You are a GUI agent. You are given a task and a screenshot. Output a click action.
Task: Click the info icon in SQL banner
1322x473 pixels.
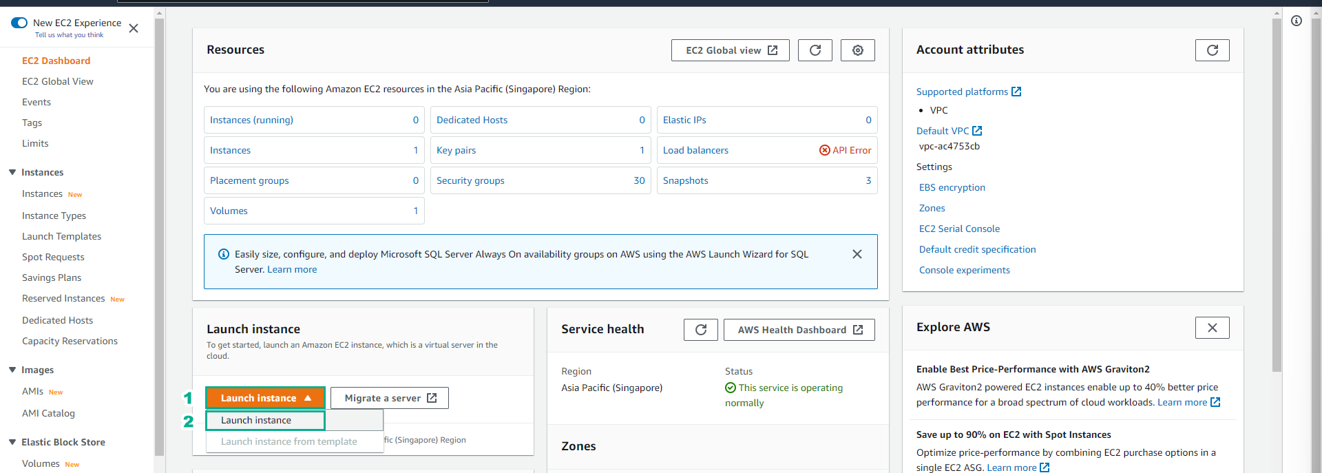224,254
